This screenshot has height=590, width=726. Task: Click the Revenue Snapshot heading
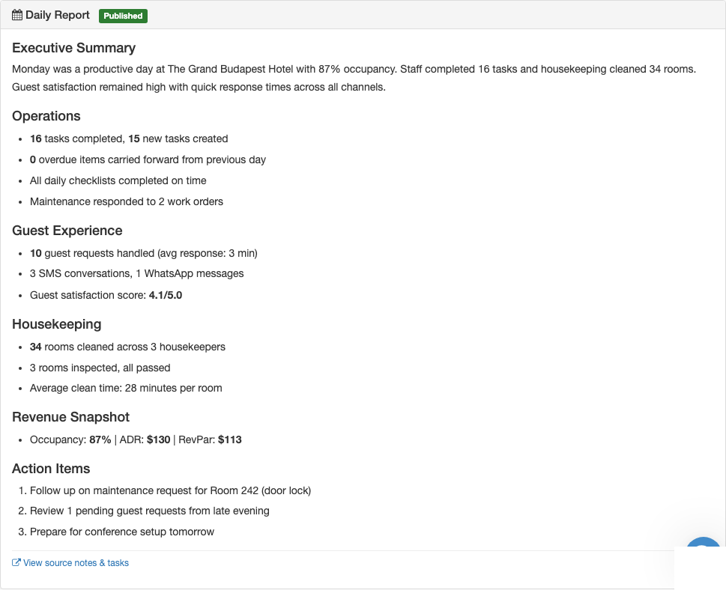[x=71, y=417]
